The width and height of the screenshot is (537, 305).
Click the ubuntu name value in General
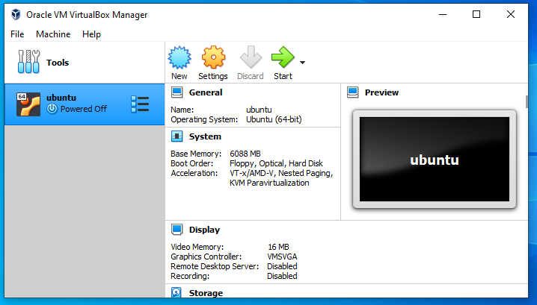coord(259,110)
